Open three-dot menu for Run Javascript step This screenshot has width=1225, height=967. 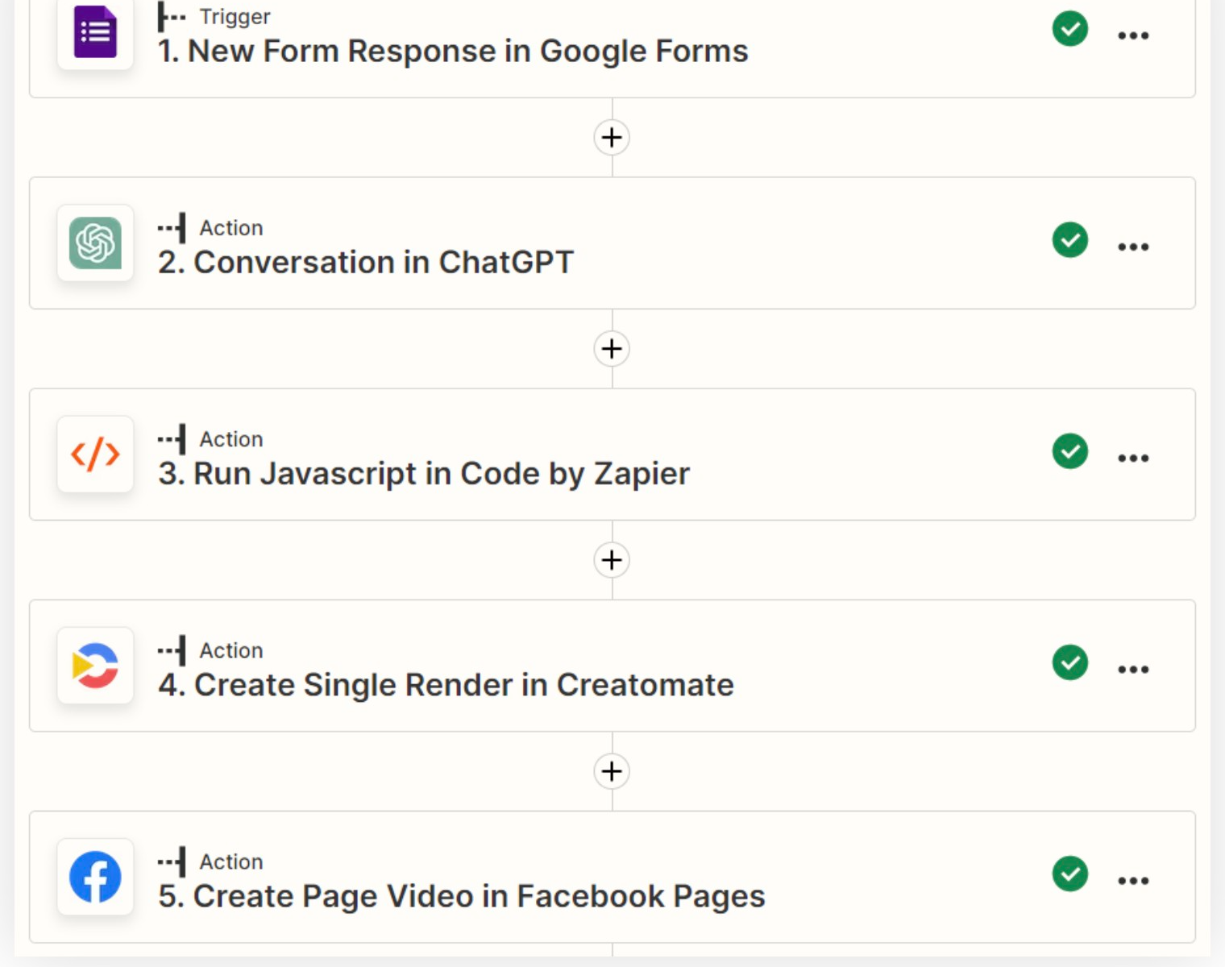1132,458
